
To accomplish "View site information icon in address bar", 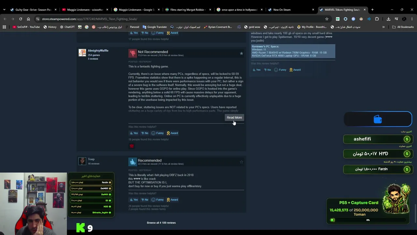I will [37, 19].
